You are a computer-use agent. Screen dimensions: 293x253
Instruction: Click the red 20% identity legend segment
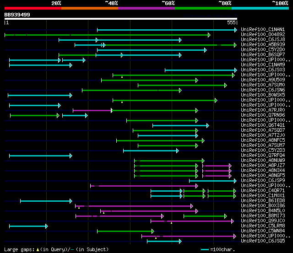click(33, 8)
